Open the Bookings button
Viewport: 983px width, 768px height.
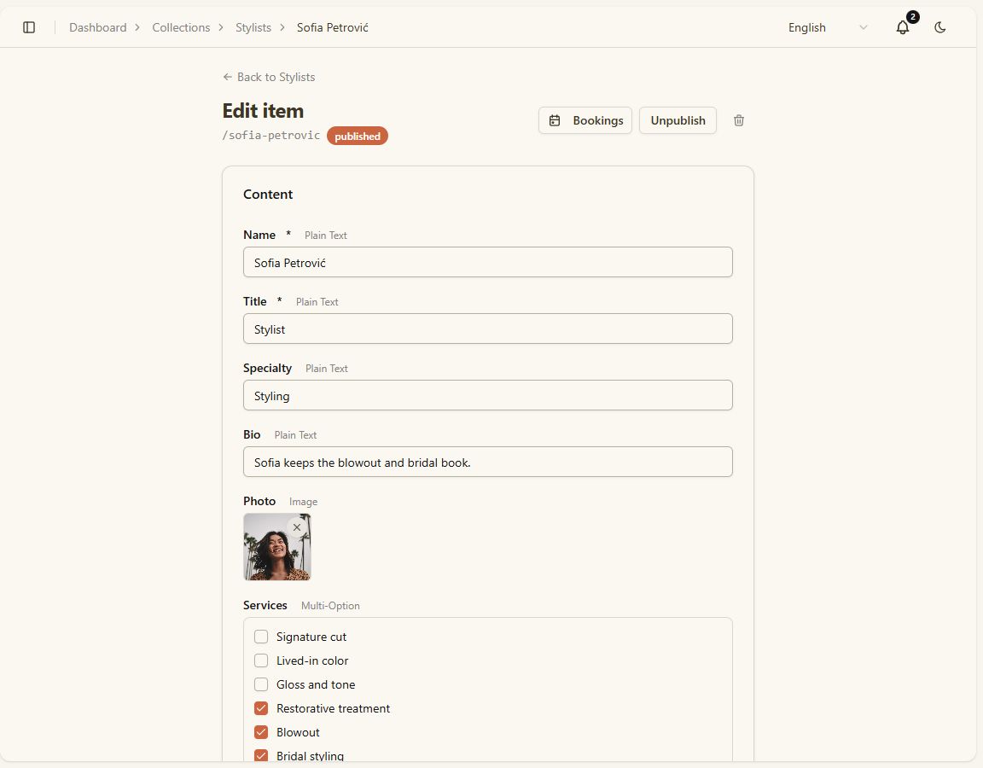585,120
